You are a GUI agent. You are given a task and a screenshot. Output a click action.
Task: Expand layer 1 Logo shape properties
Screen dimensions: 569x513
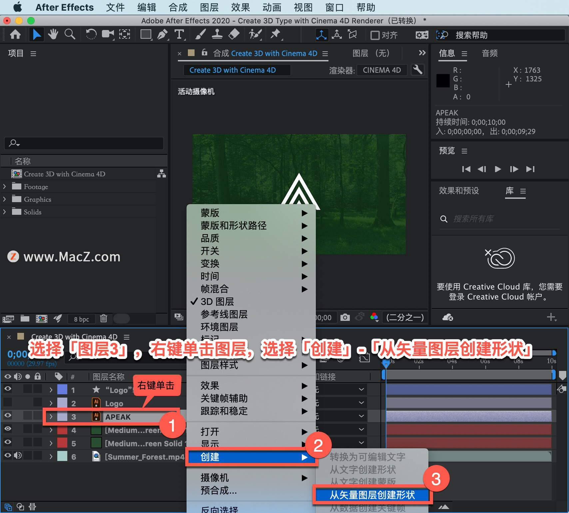(x=51, y=390)
